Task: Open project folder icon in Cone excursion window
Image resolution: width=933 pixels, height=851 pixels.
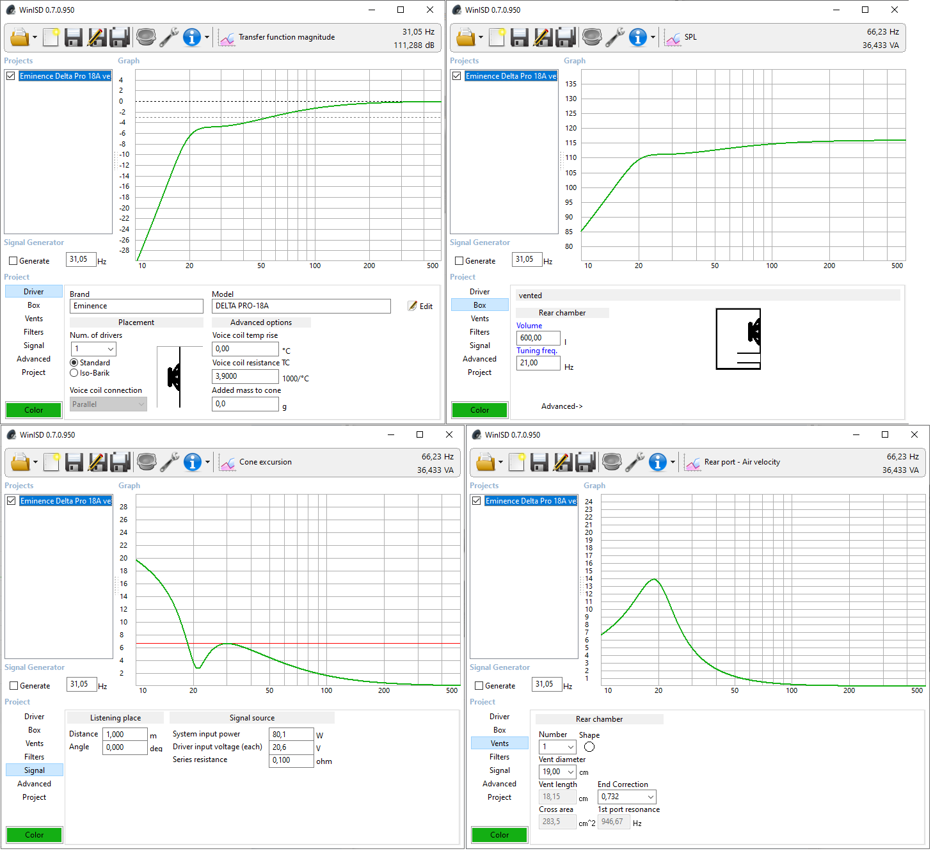Action: click(x=20, y=462)
